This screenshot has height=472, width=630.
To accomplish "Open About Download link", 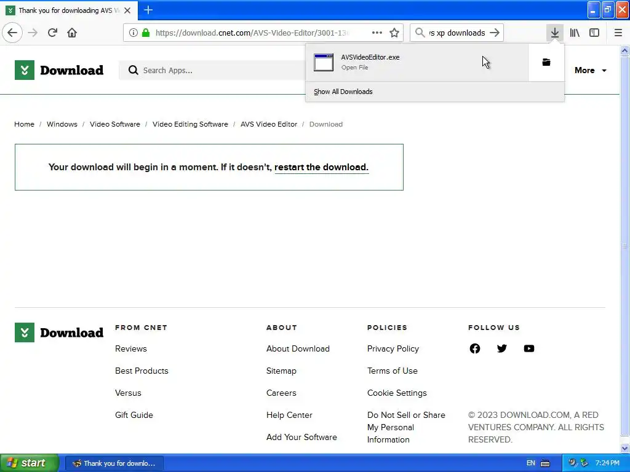I will point(298,349).
